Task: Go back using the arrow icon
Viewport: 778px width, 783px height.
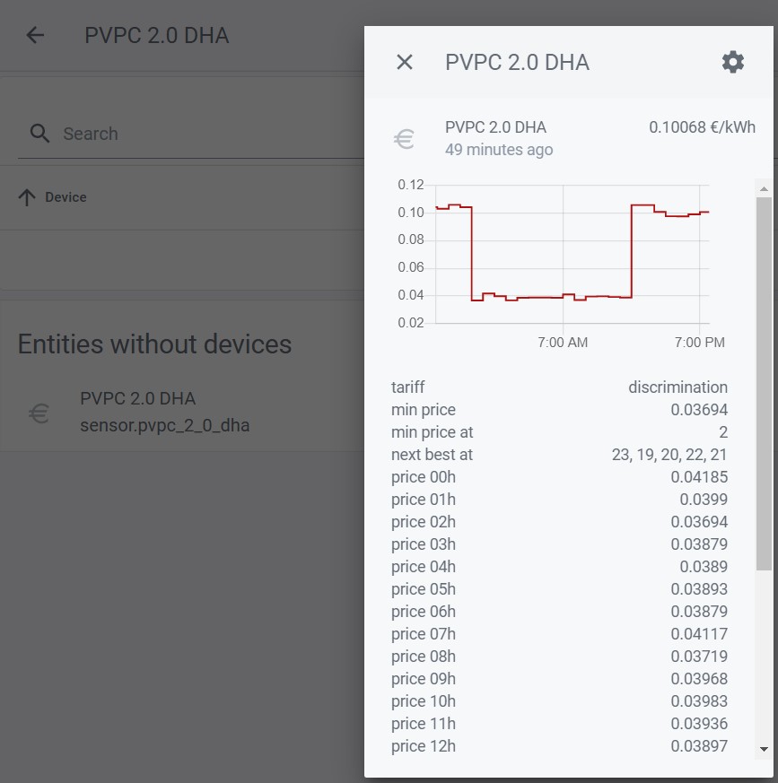Action: (35, 35)
